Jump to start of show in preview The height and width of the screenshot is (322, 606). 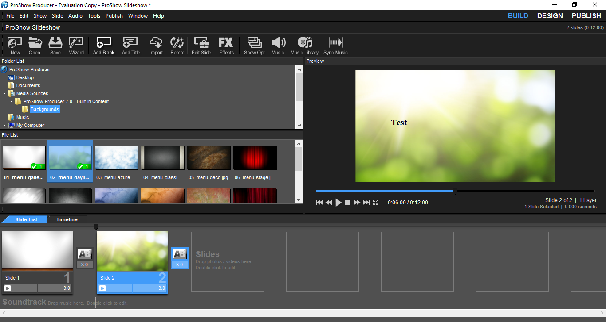pos(319,203)
